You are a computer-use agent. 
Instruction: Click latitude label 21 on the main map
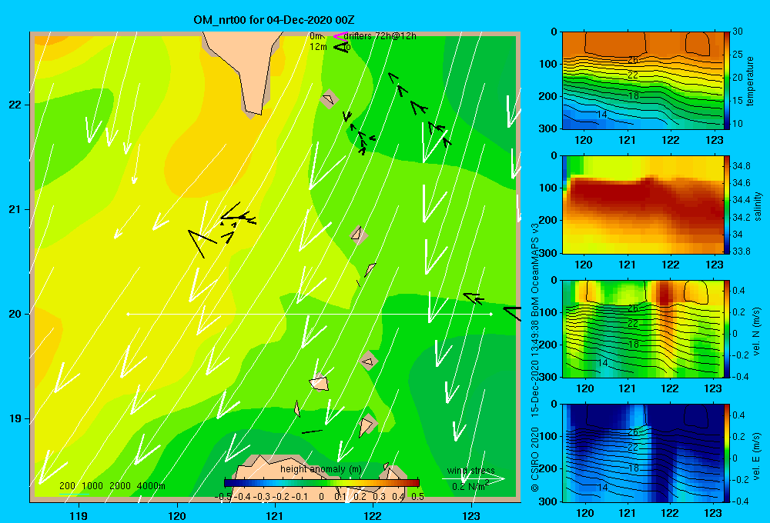[x=15, y=209]
